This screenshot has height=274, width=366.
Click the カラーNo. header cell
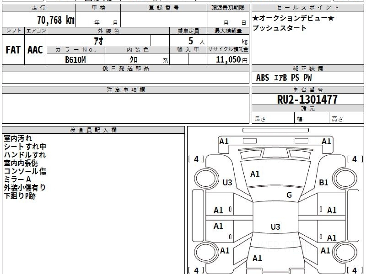coord(76,50)
